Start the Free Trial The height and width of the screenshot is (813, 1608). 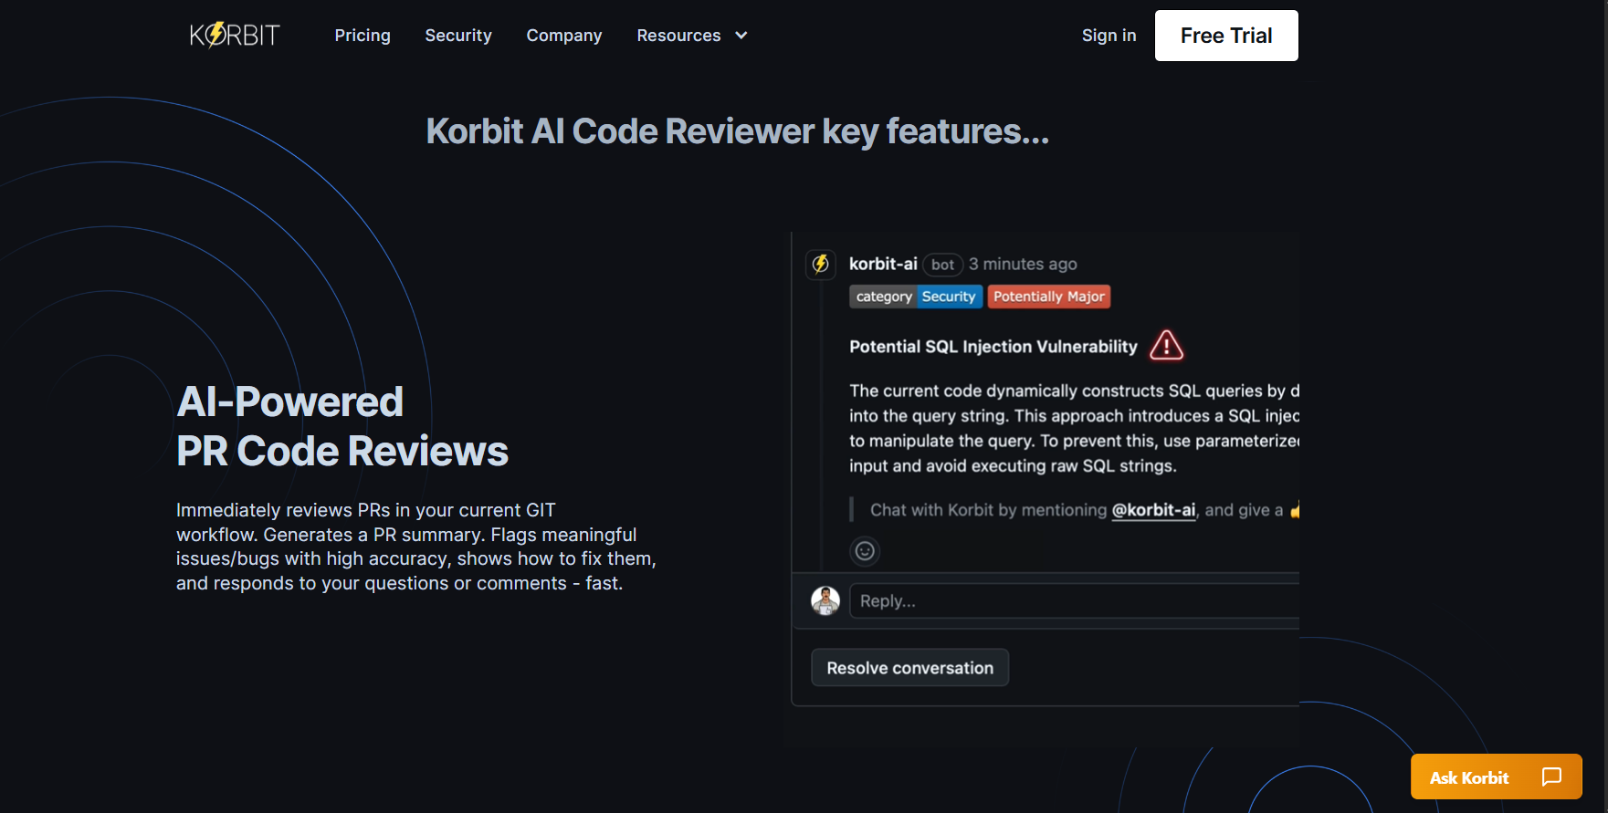coord(1226,36)
